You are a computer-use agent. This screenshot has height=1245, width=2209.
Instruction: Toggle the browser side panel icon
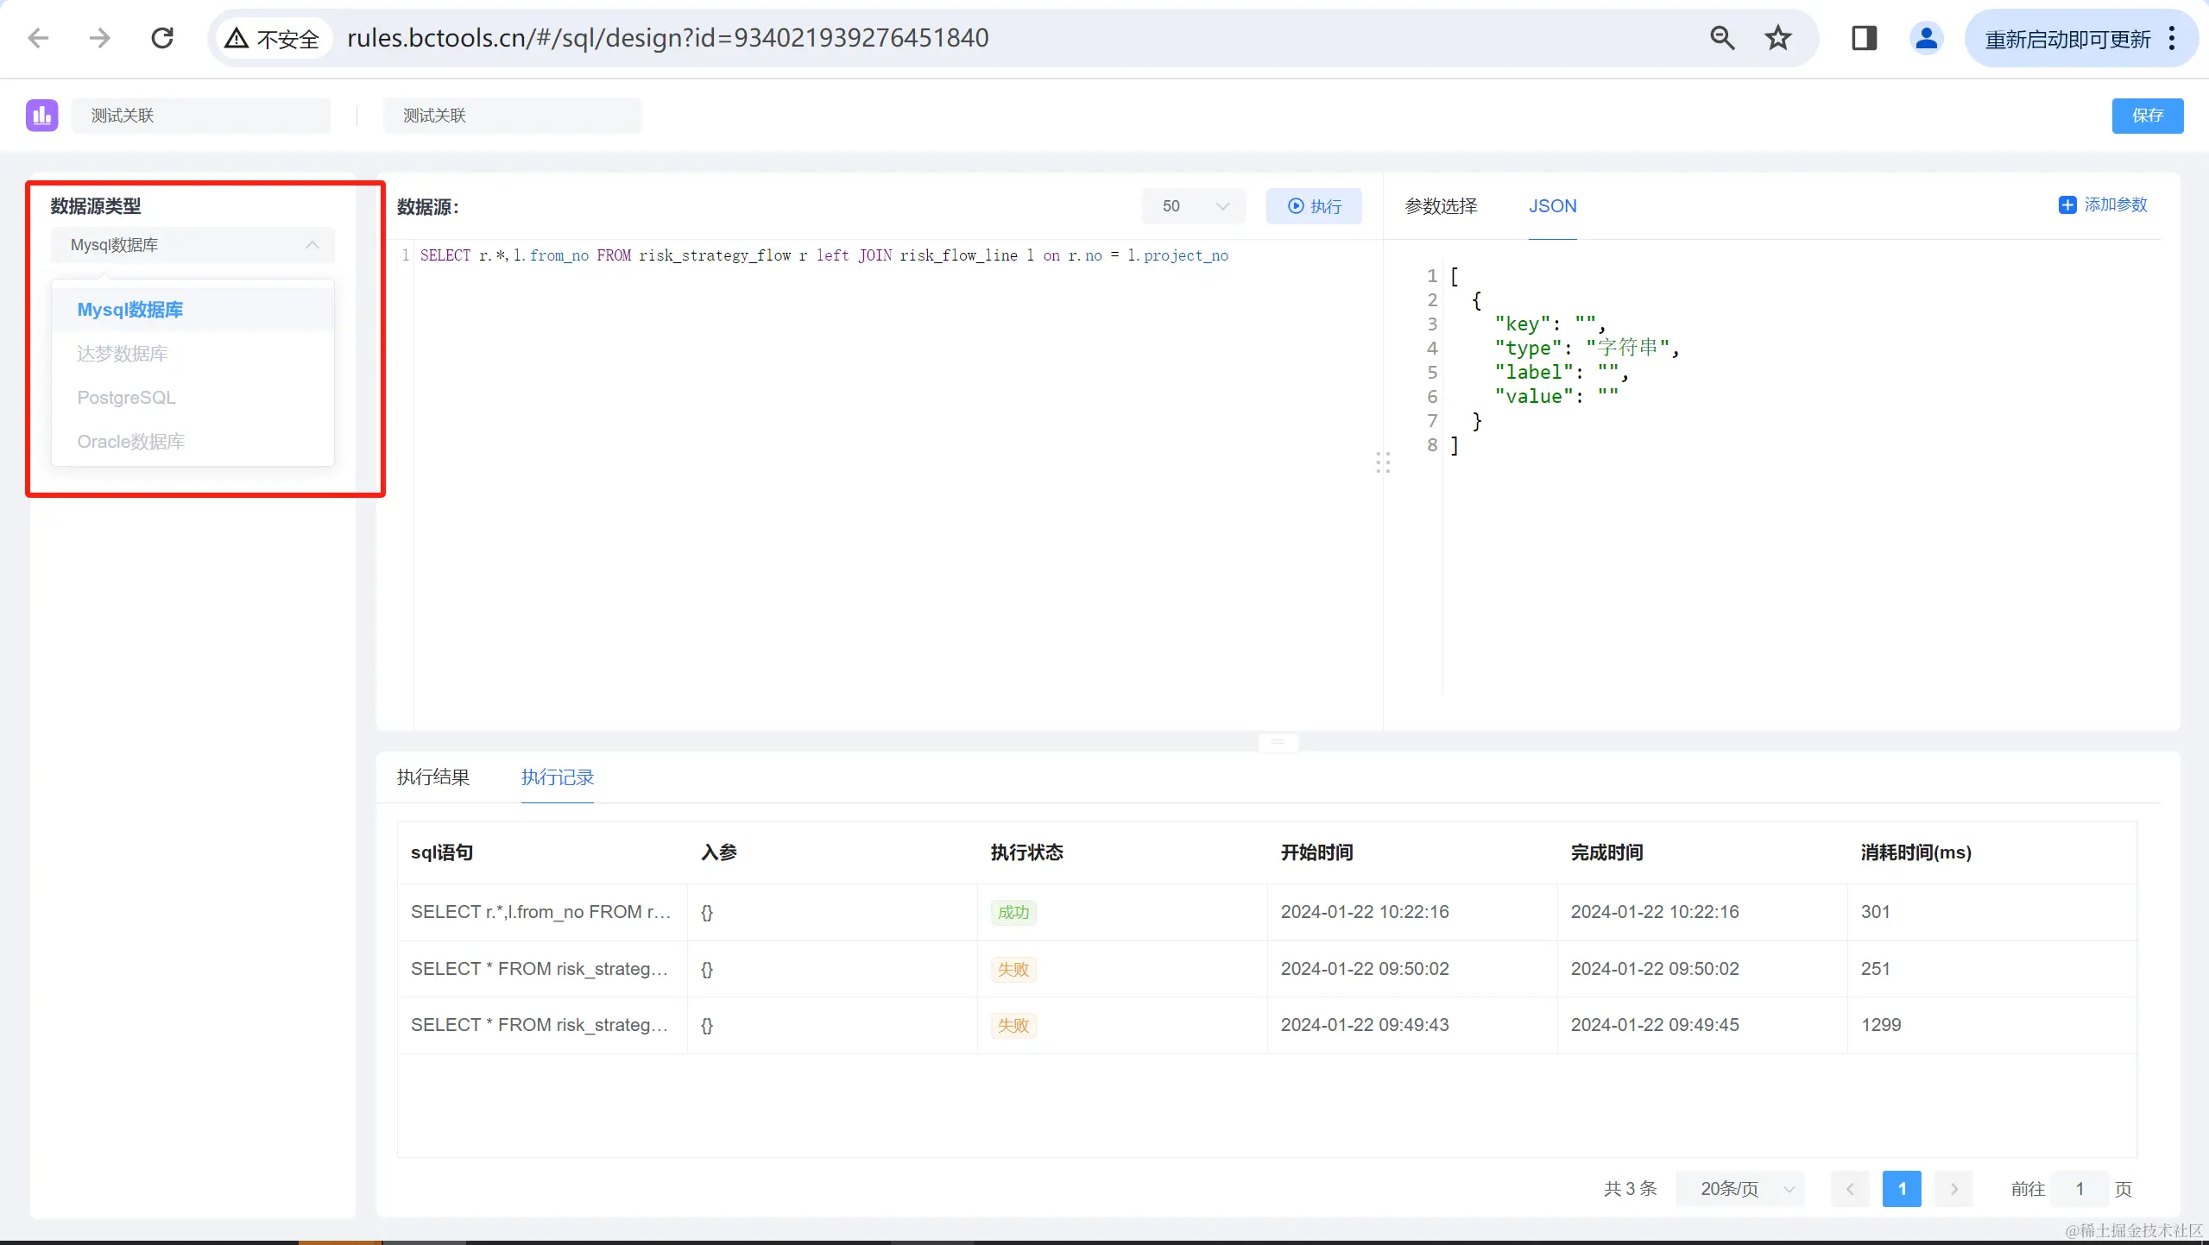pos(1864,38)
